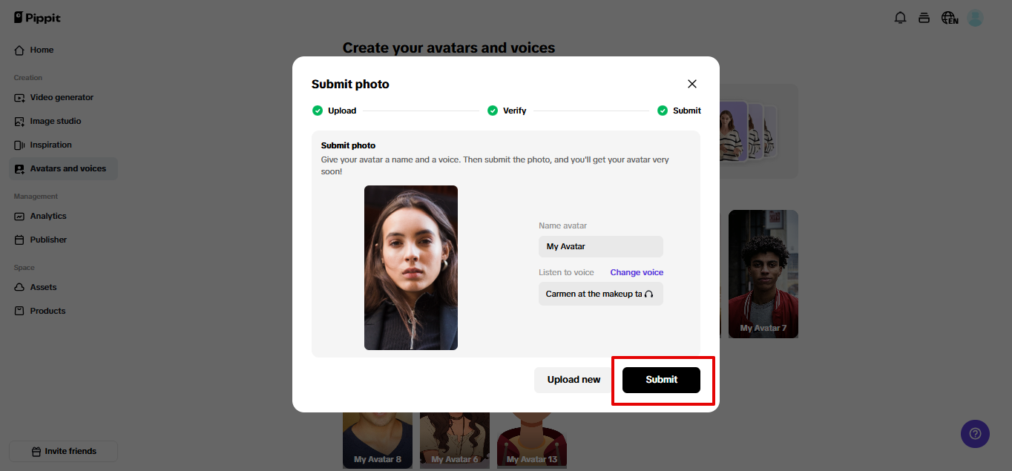Select the Verify step indicator
This screenshot has width=1012, height=471.
pos(507,111)
